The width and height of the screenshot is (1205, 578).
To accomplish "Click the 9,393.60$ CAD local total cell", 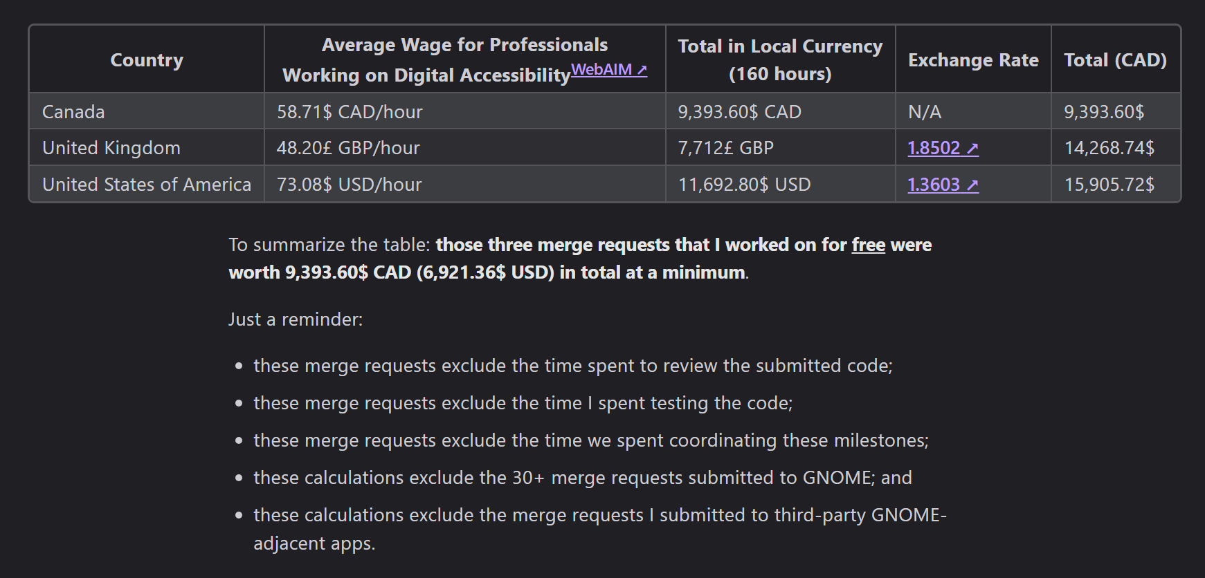I will coord(780,111).
